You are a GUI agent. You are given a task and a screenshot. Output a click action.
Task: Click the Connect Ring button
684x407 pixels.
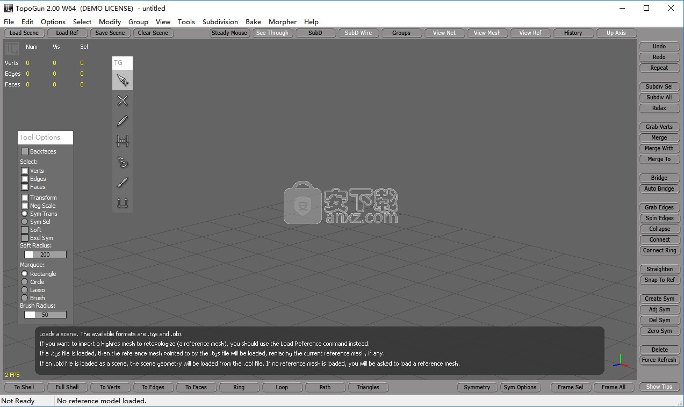coord(659,250)
